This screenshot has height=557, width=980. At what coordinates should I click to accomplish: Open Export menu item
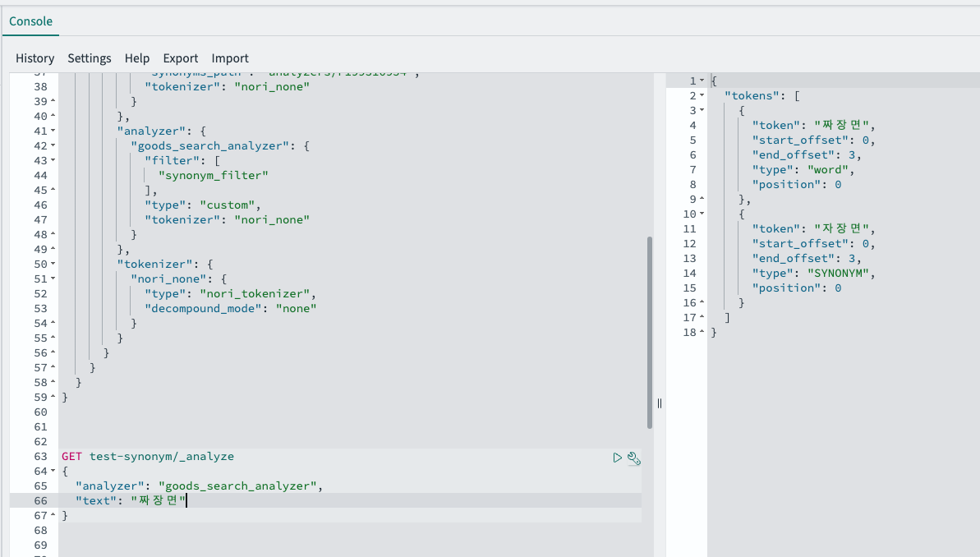point(181,58)
